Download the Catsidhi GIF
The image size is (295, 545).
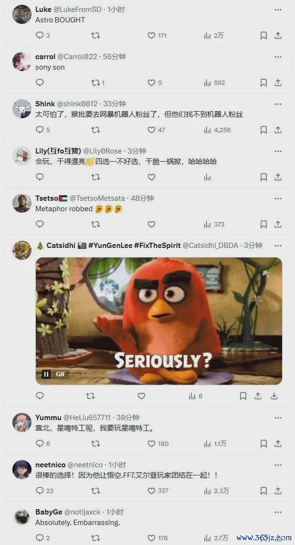tap(274, 396)
